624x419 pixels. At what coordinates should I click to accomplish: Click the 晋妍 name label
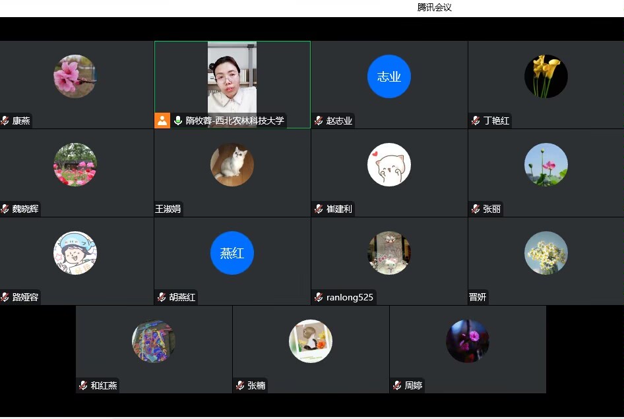(478, 298)
